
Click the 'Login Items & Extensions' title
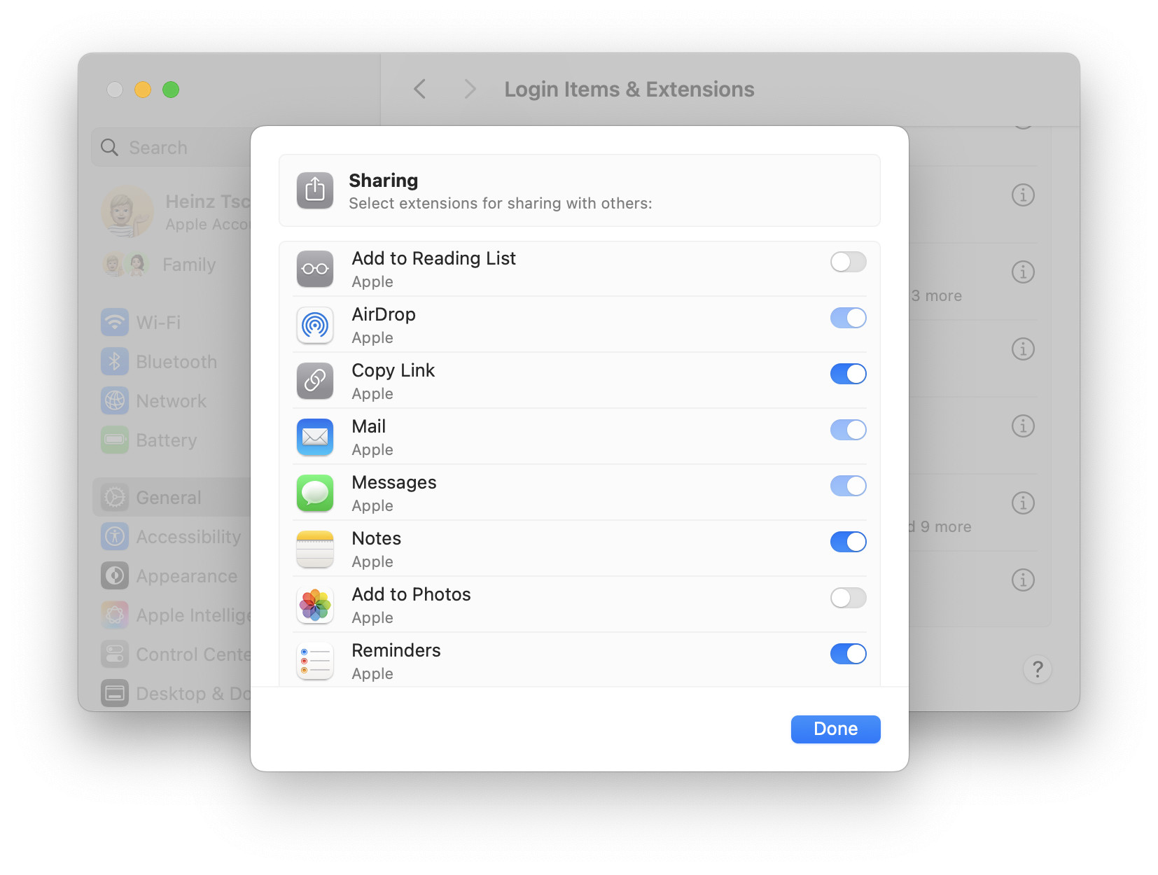(629, 89)
